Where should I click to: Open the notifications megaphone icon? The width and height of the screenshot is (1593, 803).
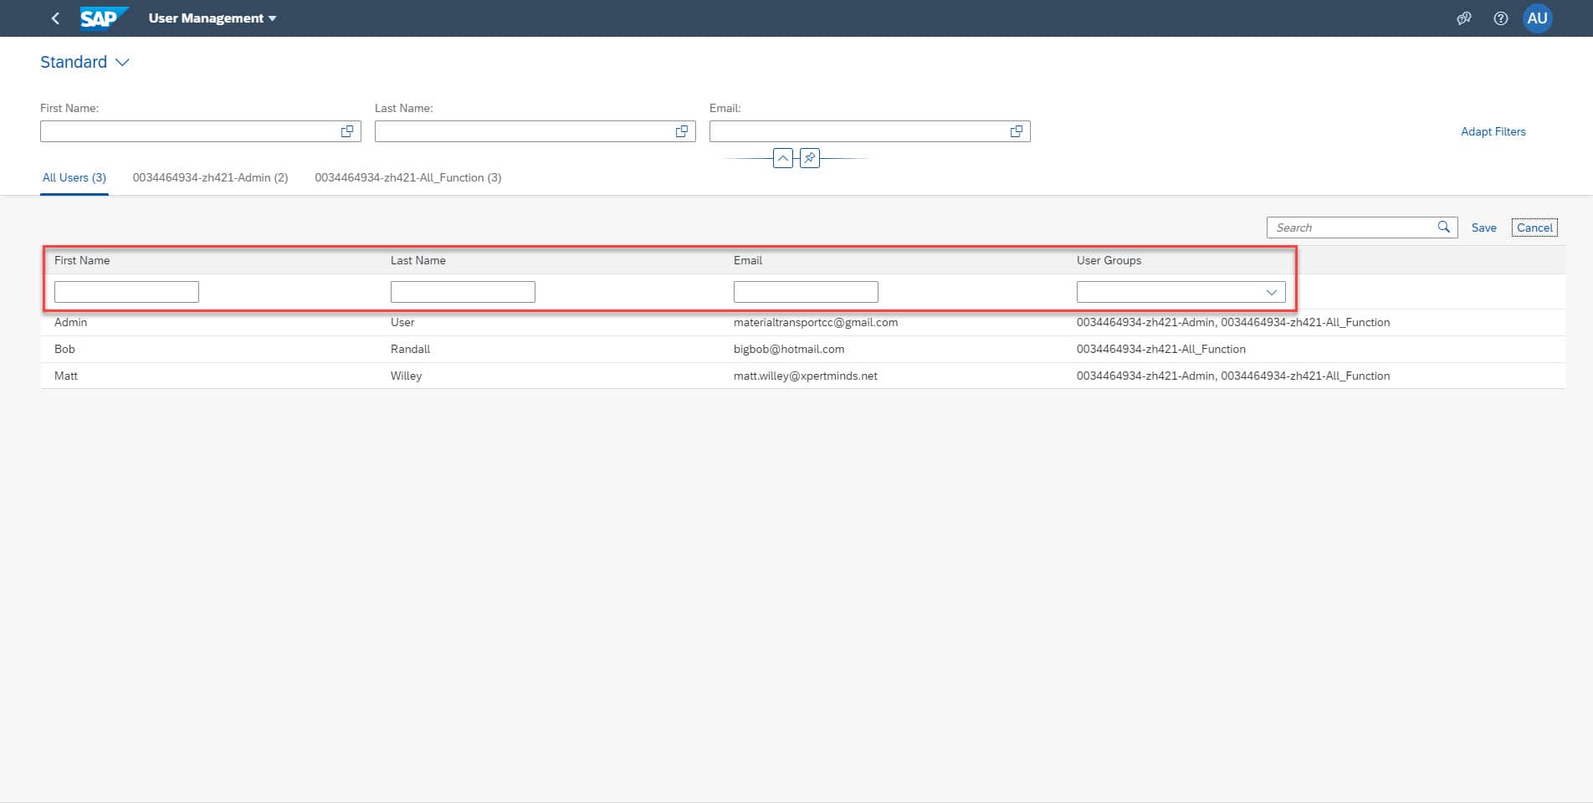point(1463,18)
